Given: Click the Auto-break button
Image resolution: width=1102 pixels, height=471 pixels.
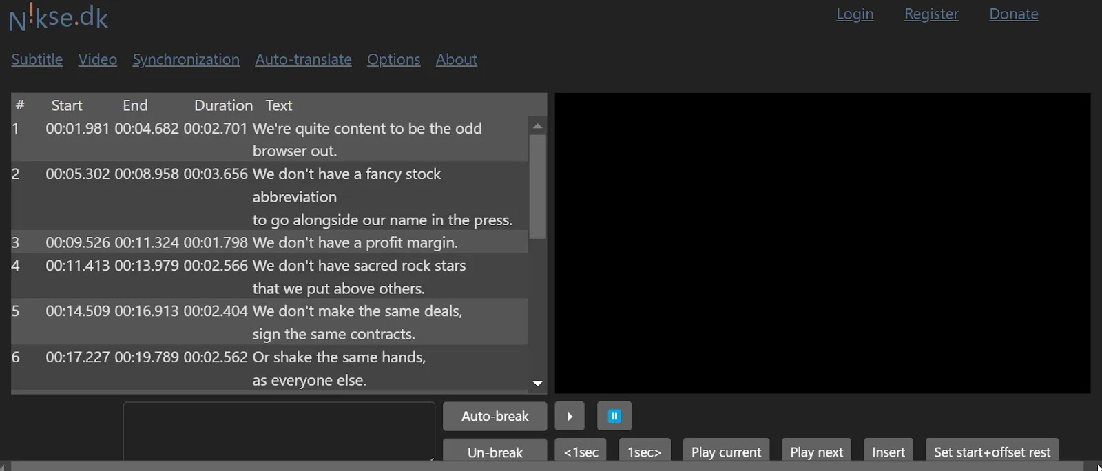Looking at the screenshot, I should click(495, 416).
